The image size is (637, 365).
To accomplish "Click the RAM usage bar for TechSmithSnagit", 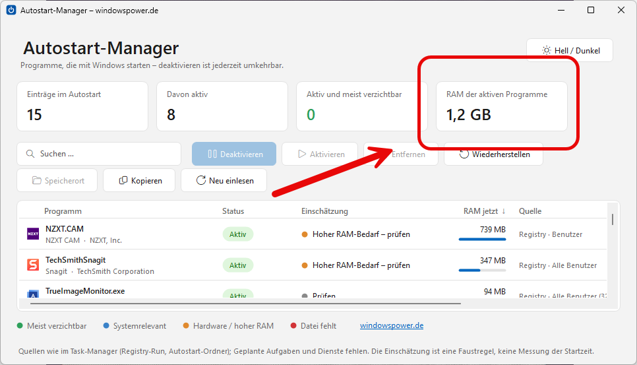I will tap(482, 271).
